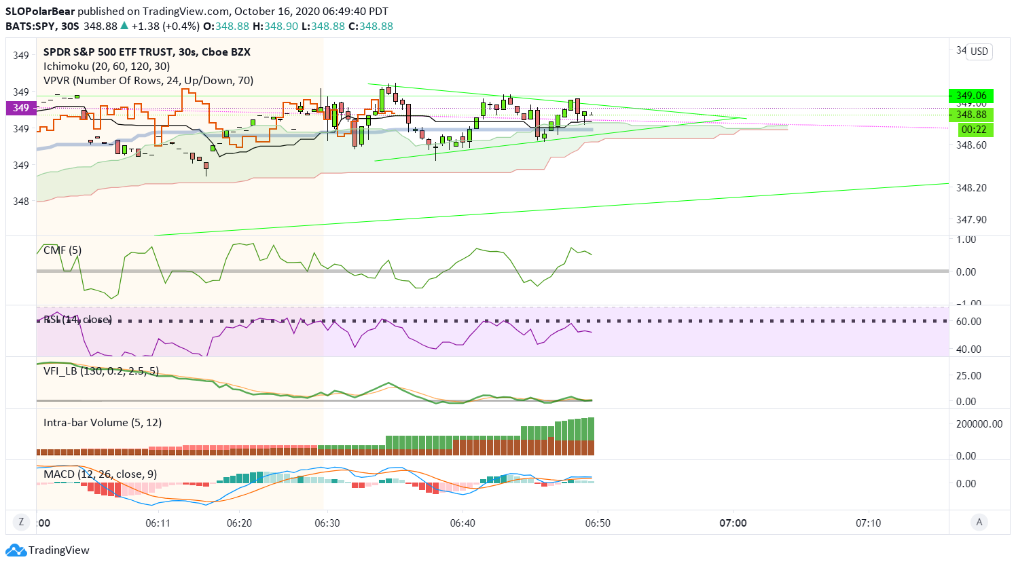Open the USD currency selector
The width and height of the screenshot is (1016, 566).
(x=979, y=52)
